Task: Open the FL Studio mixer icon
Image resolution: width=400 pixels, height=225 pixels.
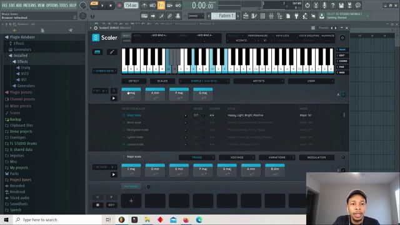Action: (x=271, y=16)
